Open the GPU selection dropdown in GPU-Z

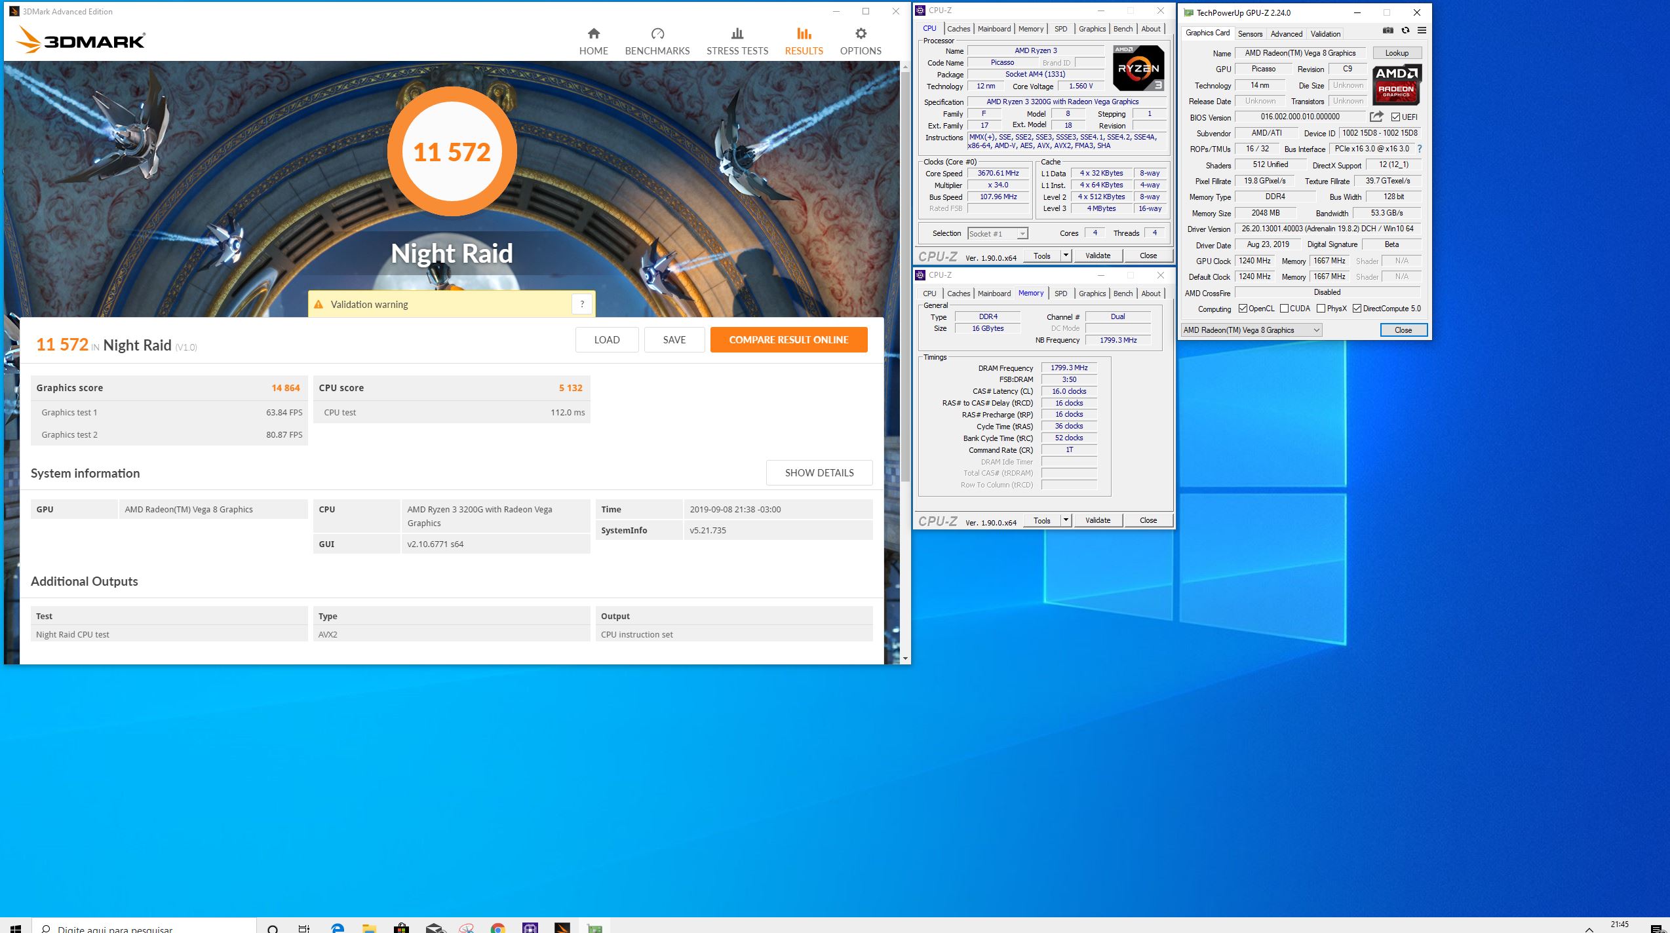(x=1251, y=330)
